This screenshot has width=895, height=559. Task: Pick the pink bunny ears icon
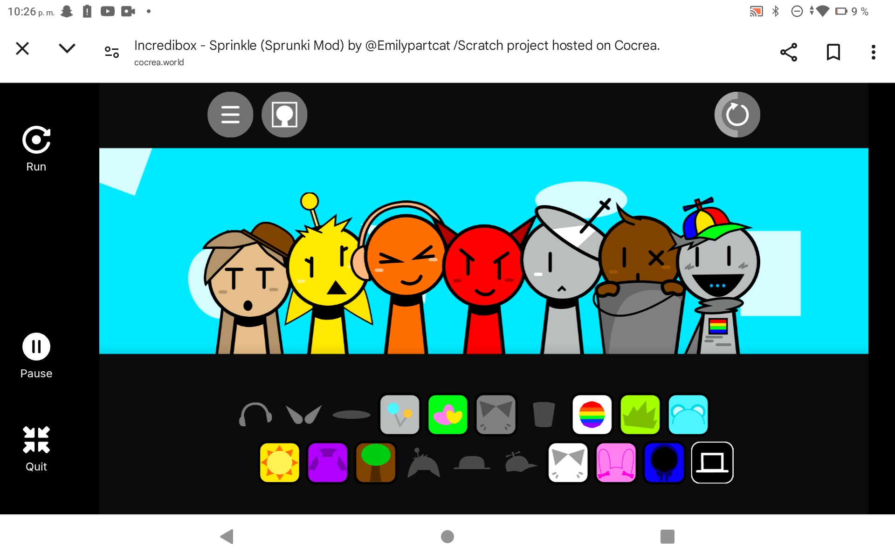pyautogui.click(x=616, y=463)
